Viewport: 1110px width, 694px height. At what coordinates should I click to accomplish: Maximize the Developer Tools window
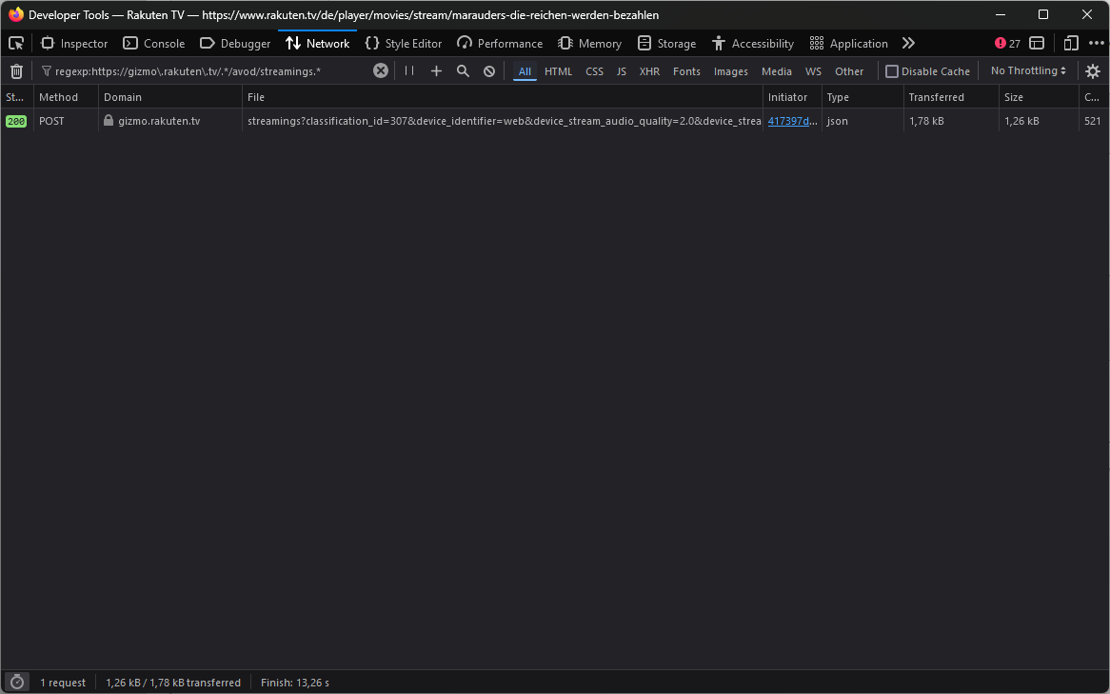click(1043, 14)
